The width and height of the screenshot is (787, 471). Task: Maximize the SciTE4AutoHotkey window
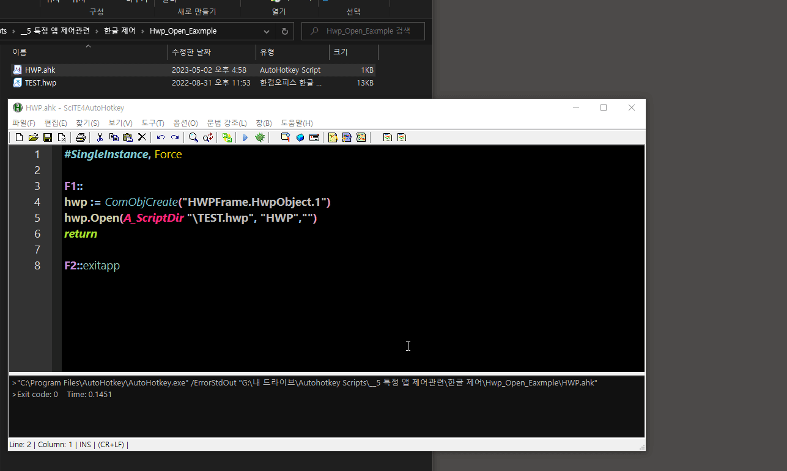click(x=604, y=108)
